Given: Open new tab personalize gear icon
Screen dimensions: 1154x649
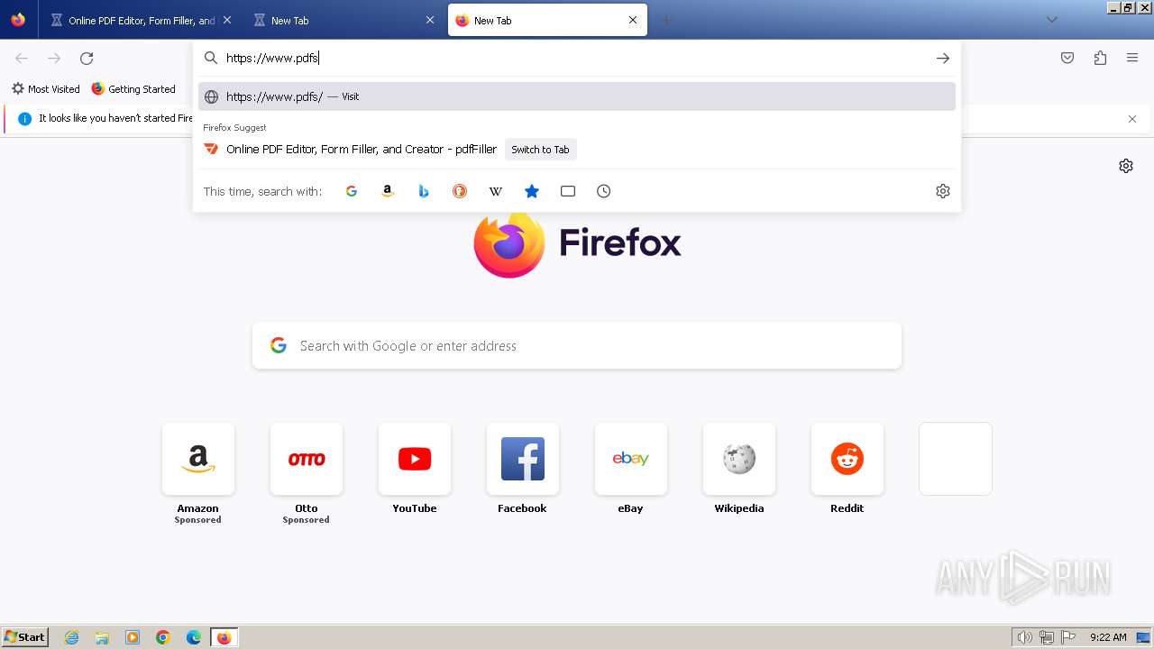Looking at the screenshot, I should [1126, 166].
